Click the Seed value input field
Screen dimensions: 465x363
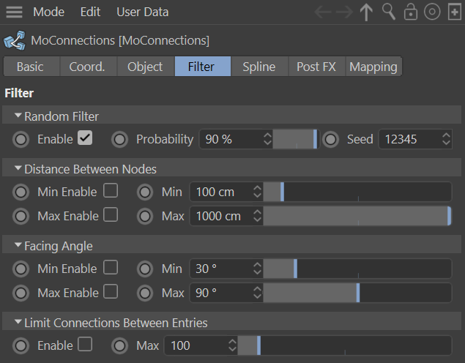408,139
